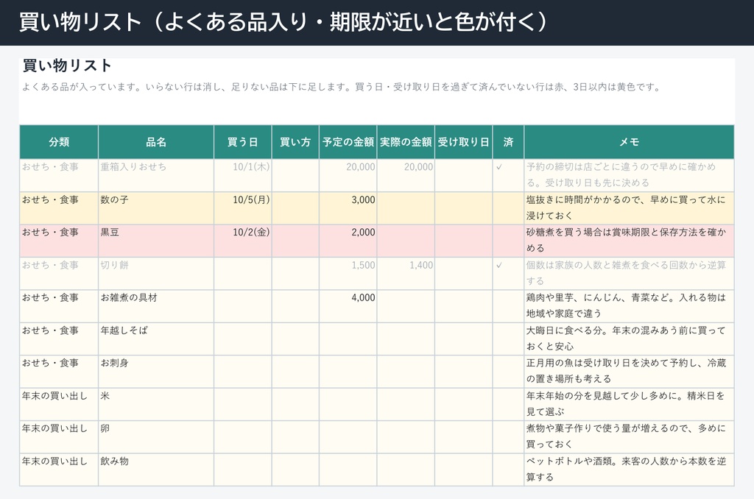Click the 米 item name cell
This screenshot has width=754, height=499.
[x=156, y=404]
